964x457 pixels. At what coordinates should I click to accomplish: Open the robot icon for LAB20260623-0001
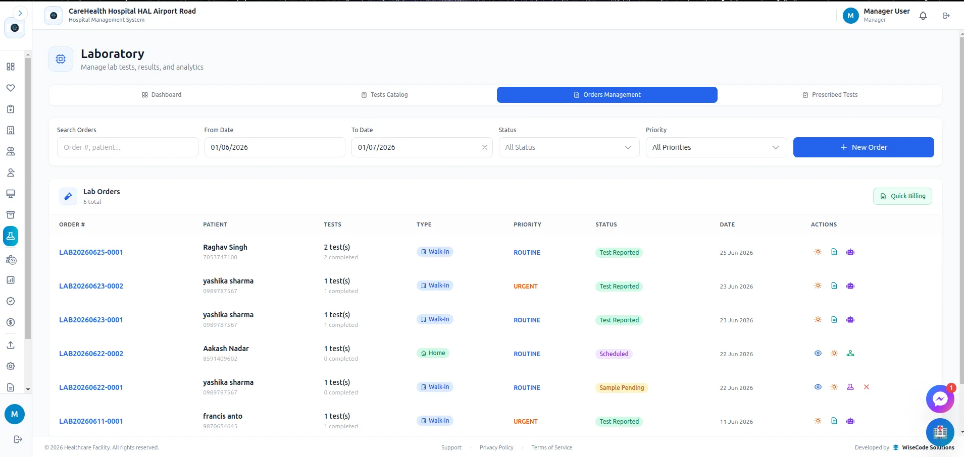850,320
